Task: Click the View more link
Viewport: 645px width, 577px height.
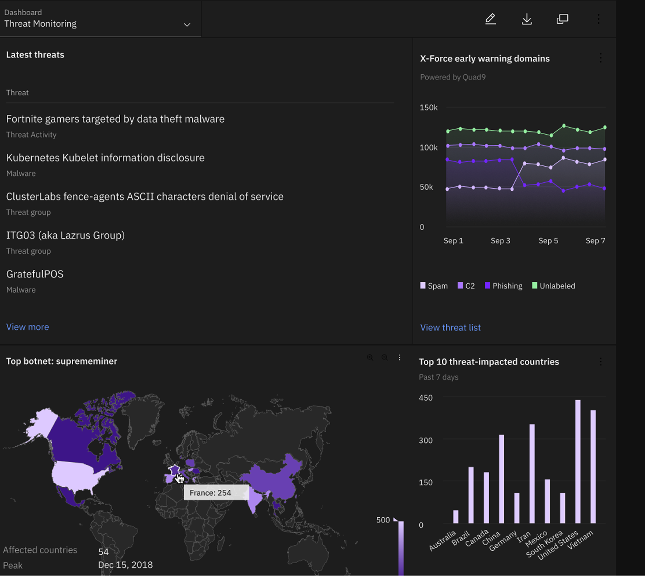Action: (x=28, y=327)
